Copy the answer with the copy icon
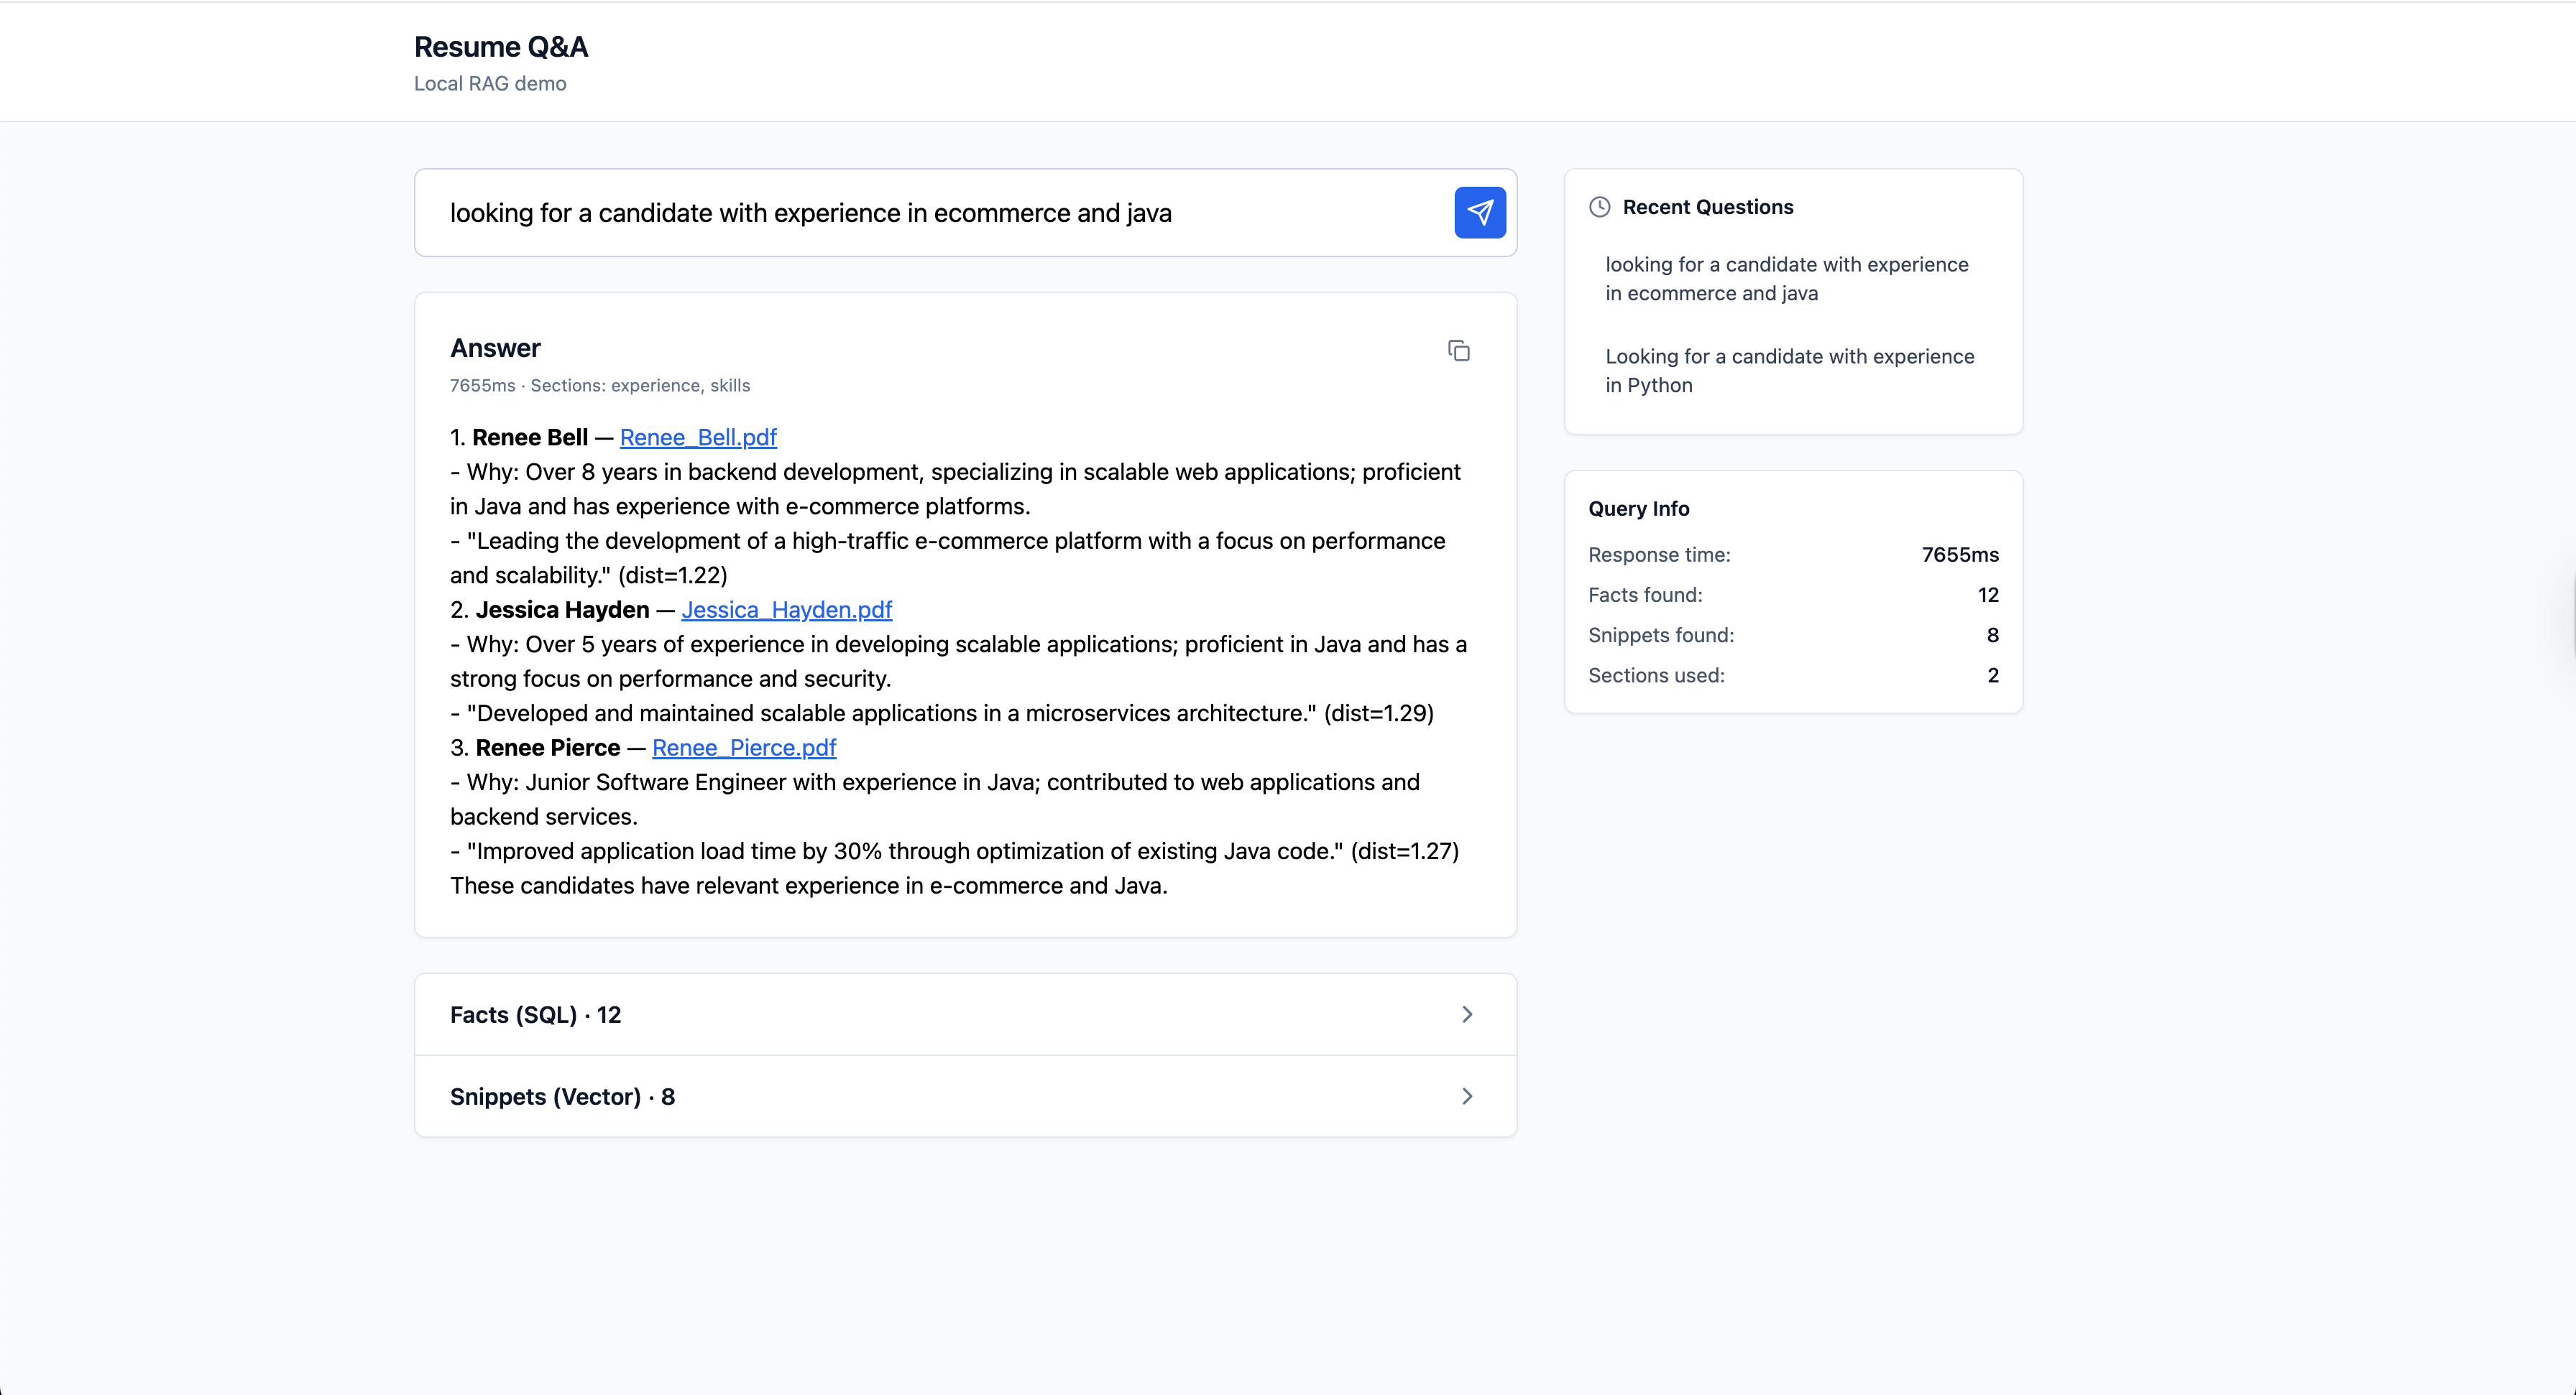 pos(1459,351)
